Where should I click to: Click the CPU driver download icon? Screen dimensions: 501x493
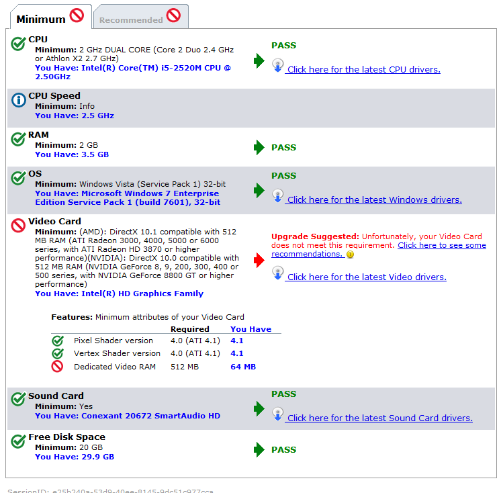[278, 66]
